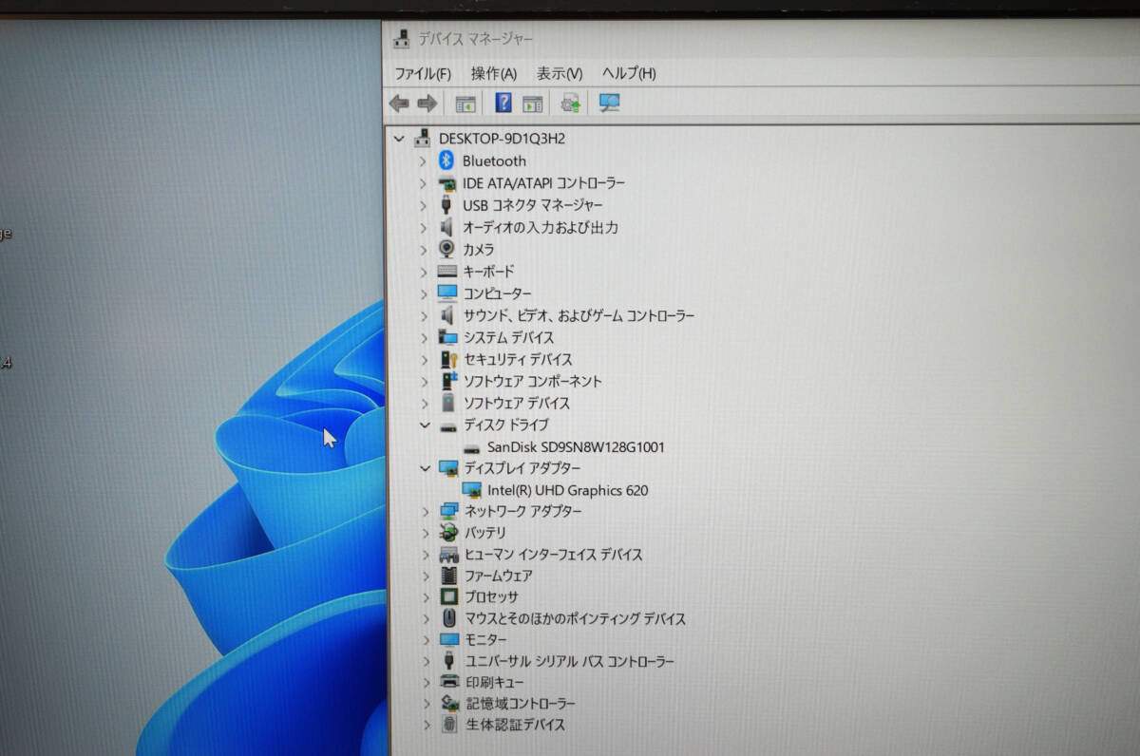Expand the Bluetooth category

(423, 161)
